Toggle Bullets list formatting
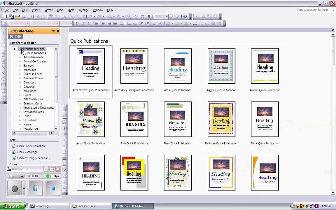Image resolution: width=336 pixels, height=210 pixels. click(135, 23)
